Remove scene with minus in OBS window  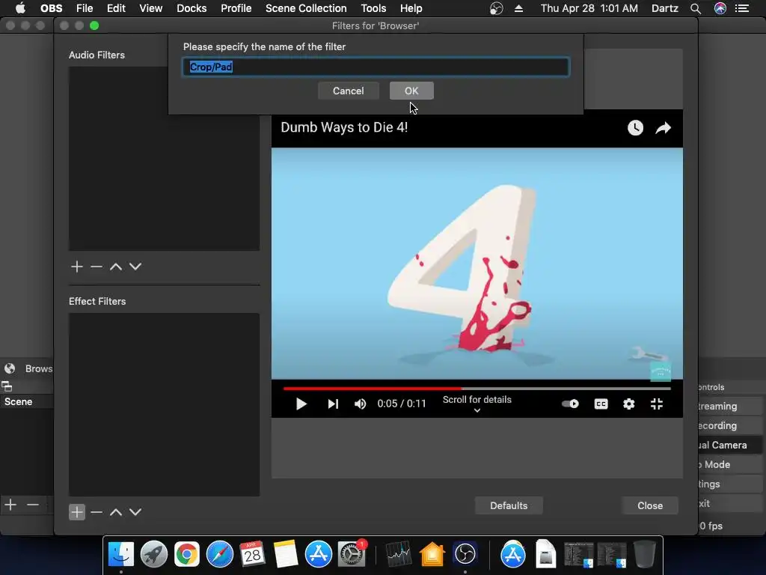[x=32, y=504]
